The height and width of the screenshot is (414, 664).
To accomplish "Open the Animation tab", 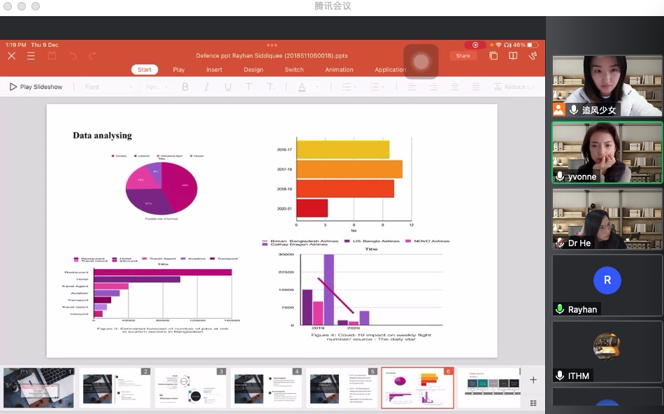I will tap(339, 70).
